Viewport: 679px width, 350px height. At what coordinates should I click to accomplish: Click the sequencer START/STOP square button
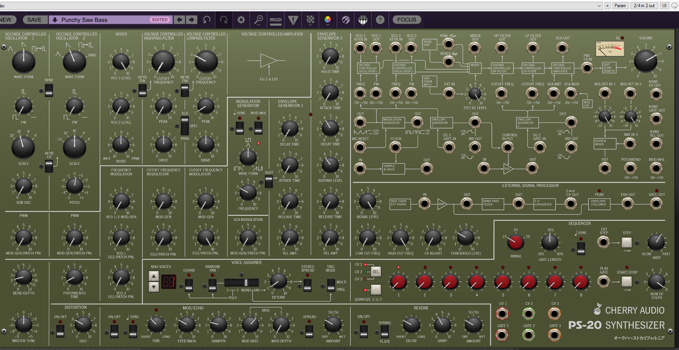click(x=627, y=281)
